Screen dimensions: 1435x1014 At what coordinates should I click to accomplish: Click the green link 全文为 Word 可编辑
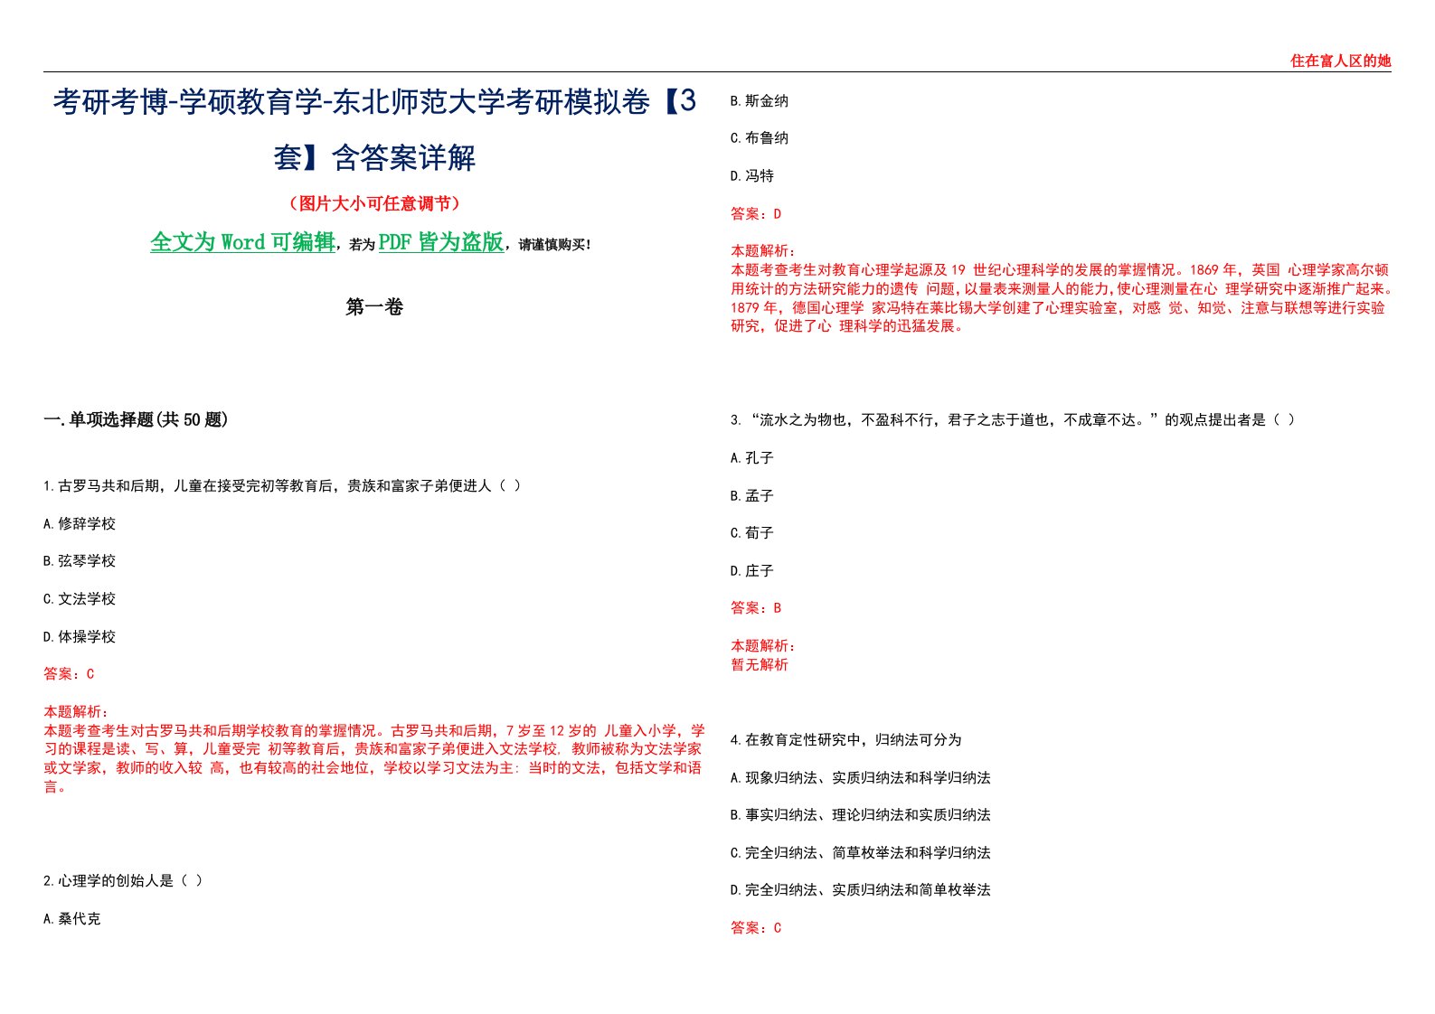(x=242, y=242)
